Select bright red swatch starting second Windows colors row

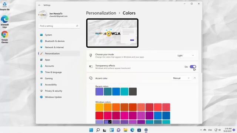(99, 116)
